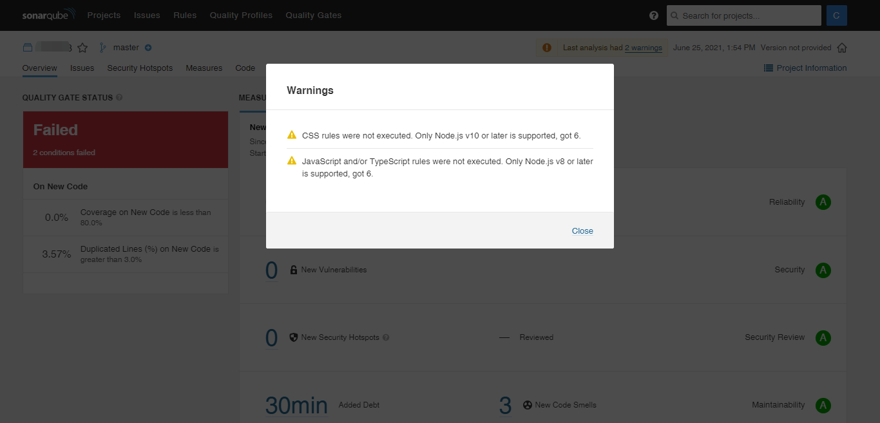Switch to the Code tab
This screenshot has width=880, height=423.
(245, 68)
